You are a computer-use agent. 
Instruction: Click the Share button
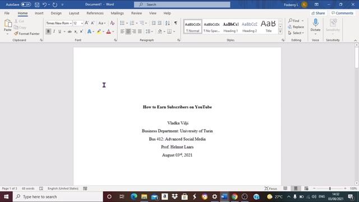pyautogui.click(x=318, y=13)
